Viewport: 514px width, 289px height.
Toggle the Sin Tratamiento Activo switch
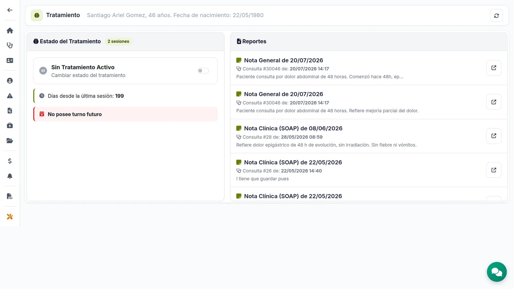(203, 71)
